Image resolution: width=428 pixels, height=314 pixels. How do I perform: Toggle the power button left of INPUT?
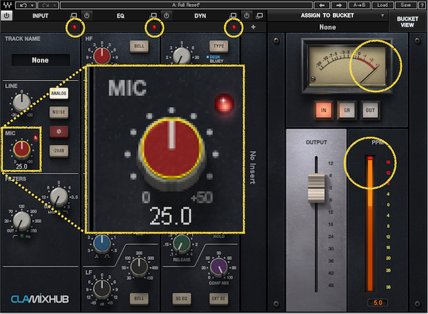(x=6, y=16)
